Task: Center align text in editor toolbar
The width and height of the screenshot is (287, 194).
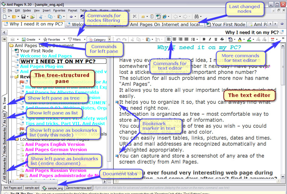Action: [x=174, y=39]
